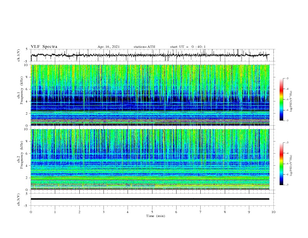Click the ch.1 color bar "log(PSD)(V²/Hz)" label
The width and height of the screenshot is (308, 238).
[x=291, y=101]
